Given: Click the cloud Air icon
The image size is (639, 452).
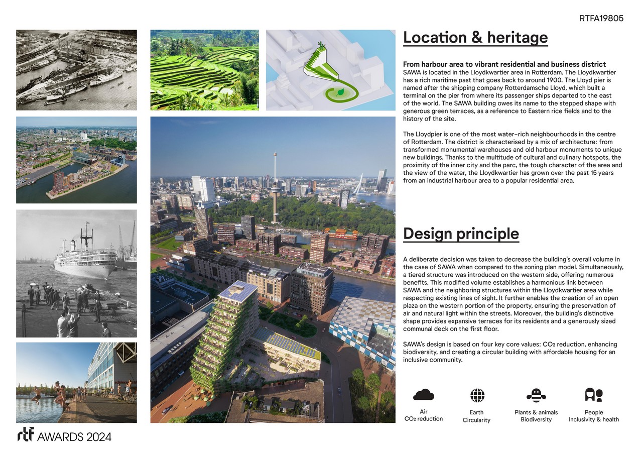Looking at the screenshot, I should point(423,395).
